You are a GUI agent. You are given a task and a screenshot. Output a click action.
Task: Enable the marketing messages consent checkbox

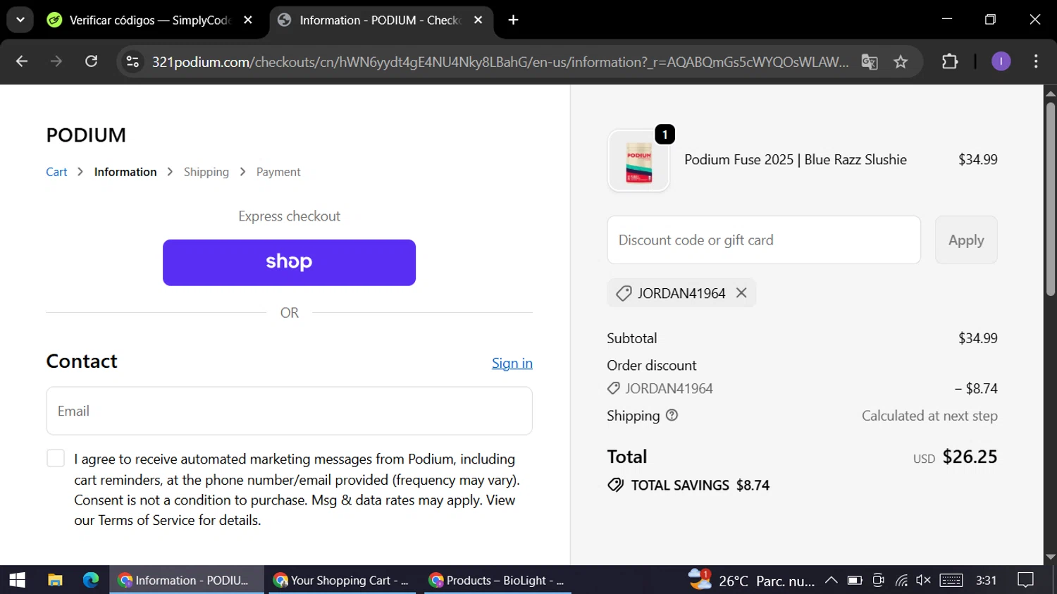point(56,459)
